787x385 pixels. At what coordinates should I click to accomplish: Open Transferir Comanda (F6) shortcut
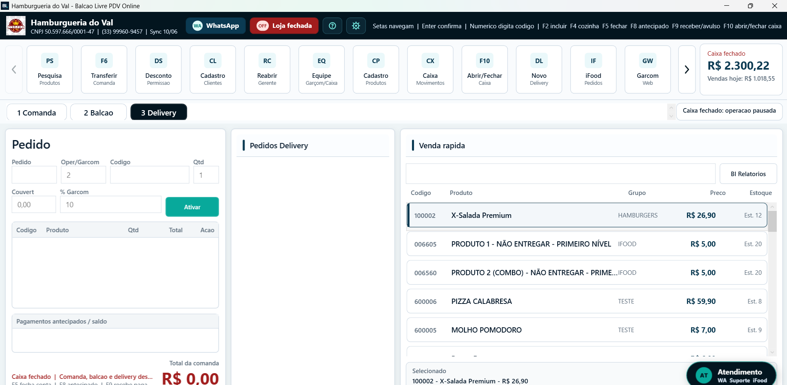(104, 70)
